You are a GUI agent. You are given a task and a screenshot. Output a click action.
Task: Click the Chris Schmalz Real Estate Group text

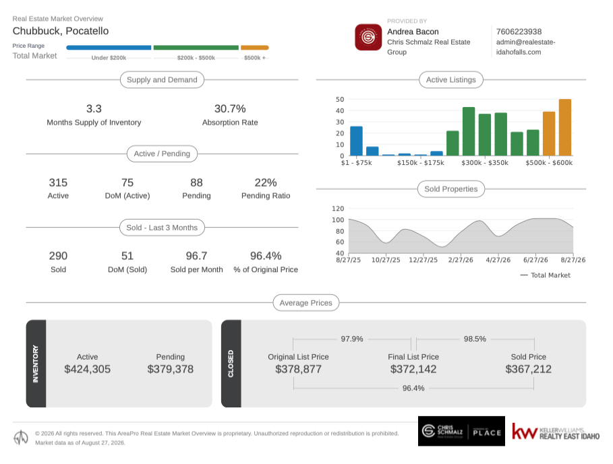(x=428, y=47)
